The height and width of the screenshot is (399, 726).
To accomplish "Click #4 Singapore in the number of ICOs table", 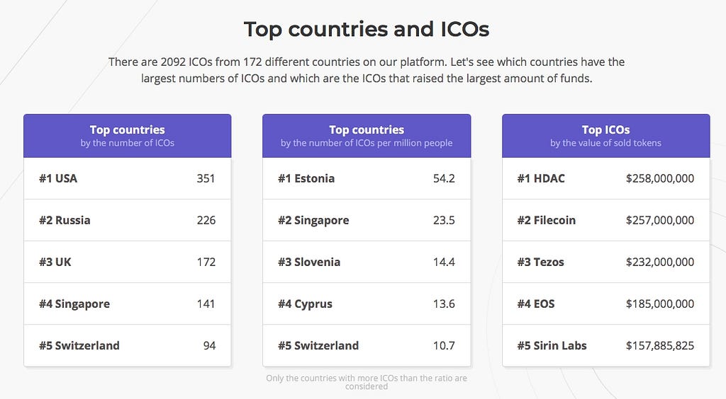I will 128,303.
